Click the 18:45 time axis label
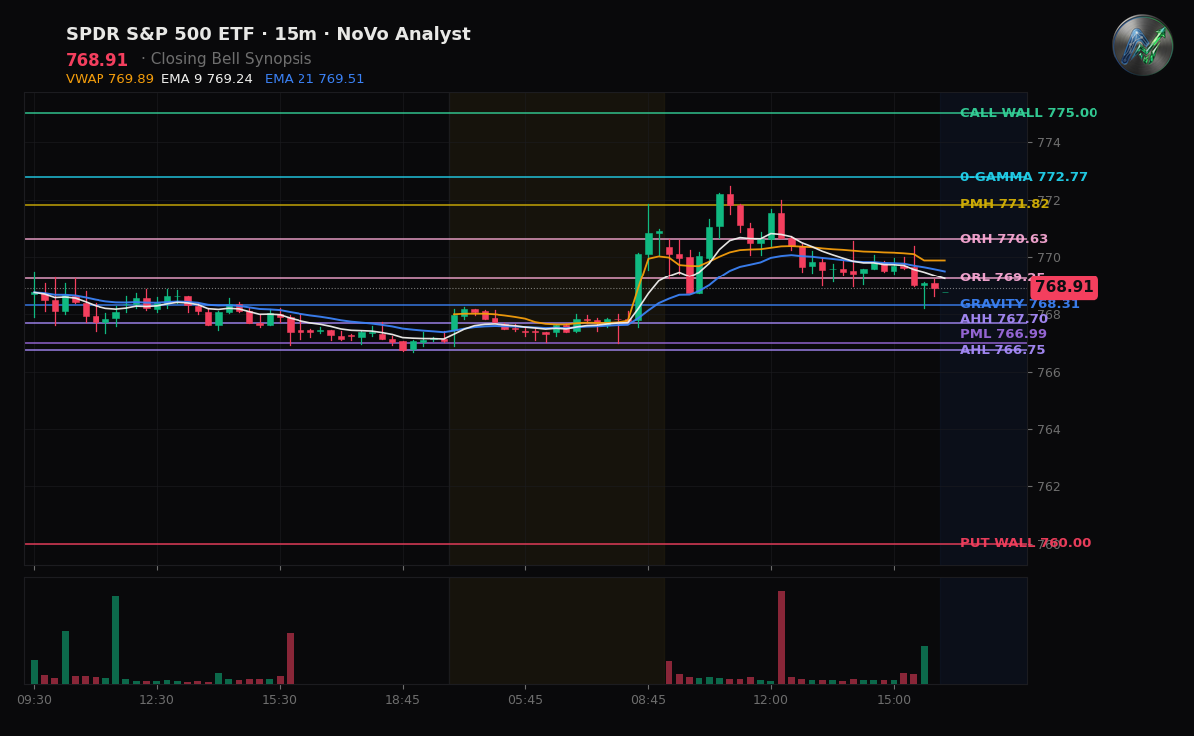 [402, 700]
